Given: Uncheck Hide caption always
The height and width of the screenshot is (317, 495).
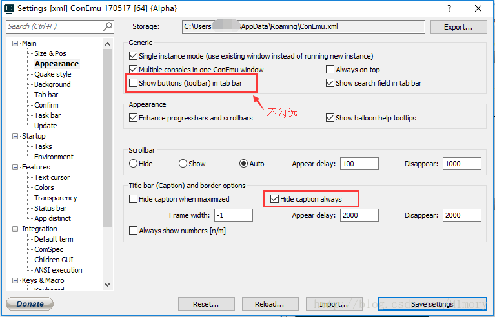Looking at the screenshot, I should click(x=275, y=199).
